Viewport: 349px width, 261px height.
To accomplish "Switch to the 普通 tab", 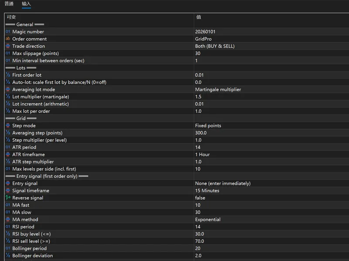I will pyautogui.click(x=9, y=4).
